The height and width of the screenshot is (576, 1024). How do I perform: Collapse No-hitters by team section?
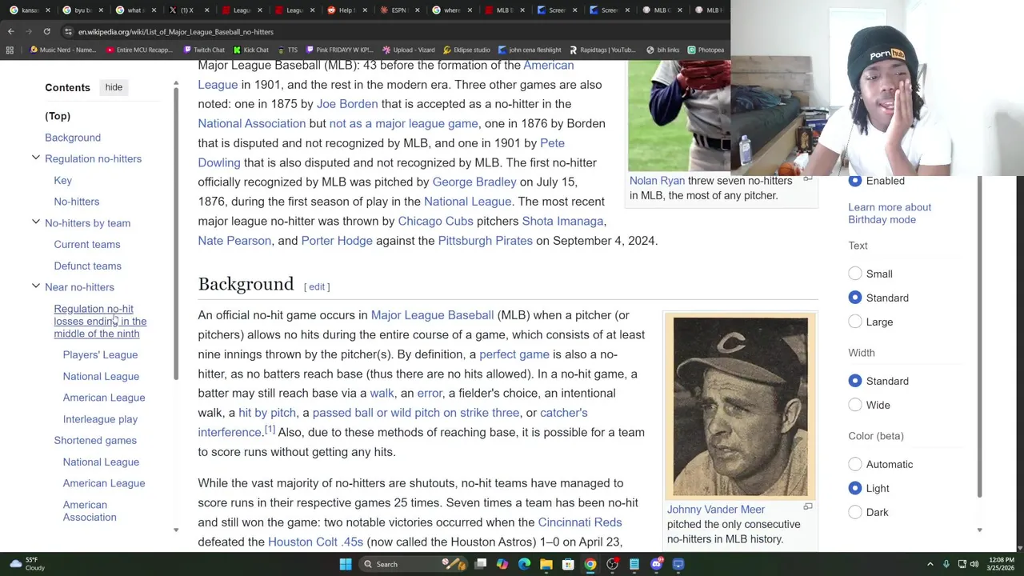click(35, 222)
